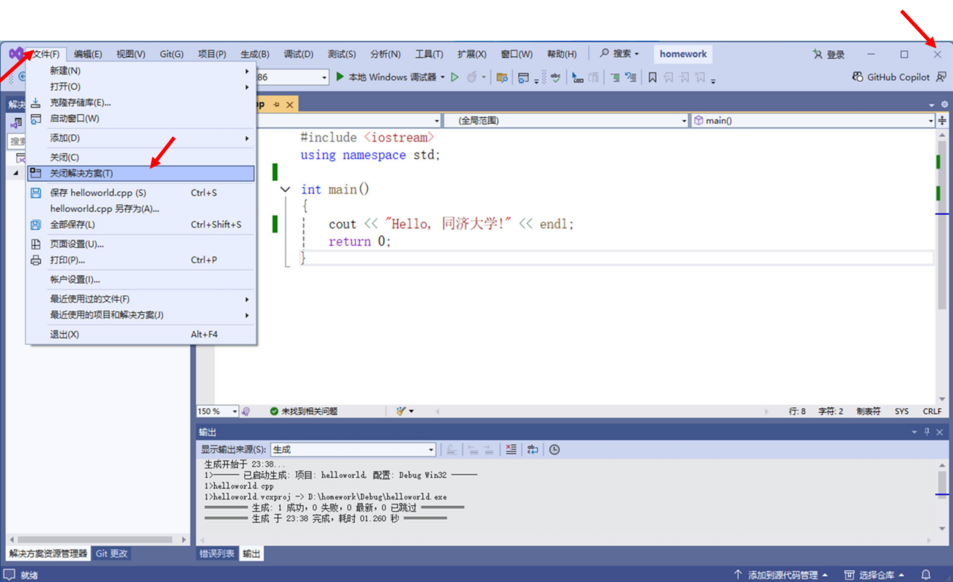Open GitHub Copilot from the toolbar
953x582 pixels.
click(x=891, y=77)
